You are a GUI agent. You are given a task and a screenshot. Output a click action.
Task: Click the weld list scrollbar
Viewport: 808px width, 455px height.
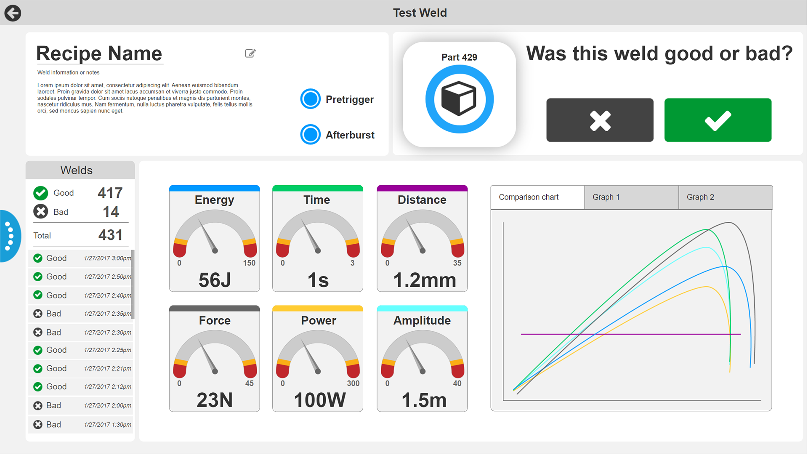pyautogui.click(x=133, y=285)
